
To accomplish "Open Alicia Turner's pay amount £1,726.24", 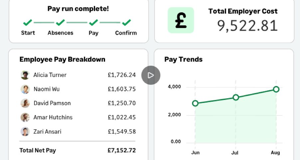I will [122, 75].
